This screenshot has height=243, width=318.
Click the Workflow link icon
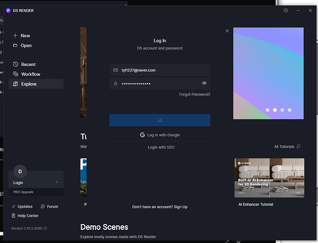tap(16, 74)
